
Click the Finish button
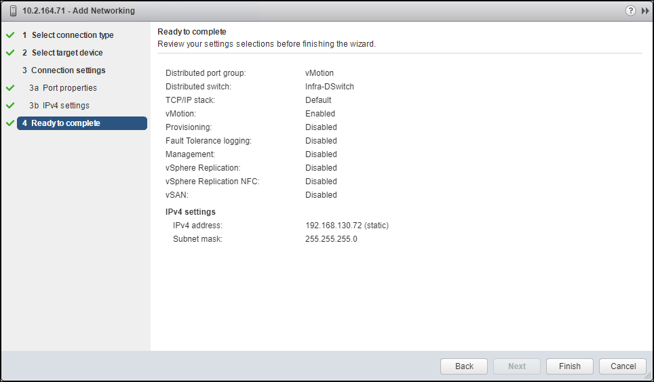(x=570, y=366)
